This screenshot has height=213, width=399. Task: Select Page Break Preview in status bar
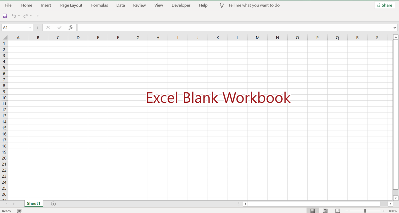click(x=337, y=211)
